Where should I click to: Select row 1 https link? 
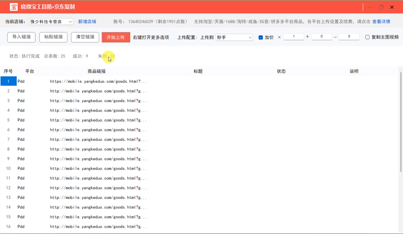[x=98, y=81]
